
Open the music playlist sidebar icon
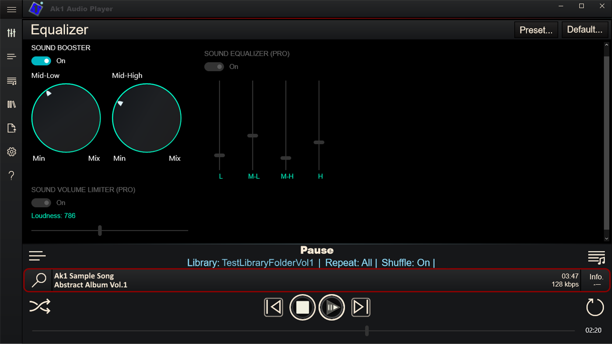click(11, 80)
